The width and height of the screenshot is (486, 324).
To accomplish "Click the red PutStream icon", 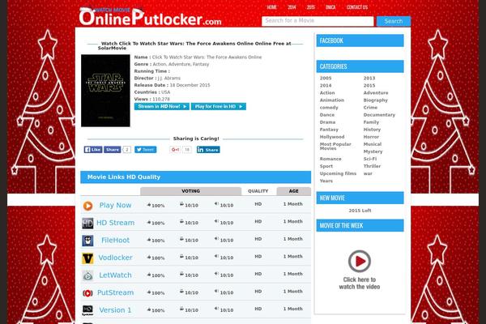I will pos(87,293).
